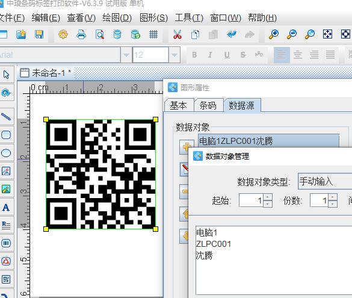This screenshot has height=298, width=352.
Task: Zoom in with plus magnifier
Action: pos(274,34)
